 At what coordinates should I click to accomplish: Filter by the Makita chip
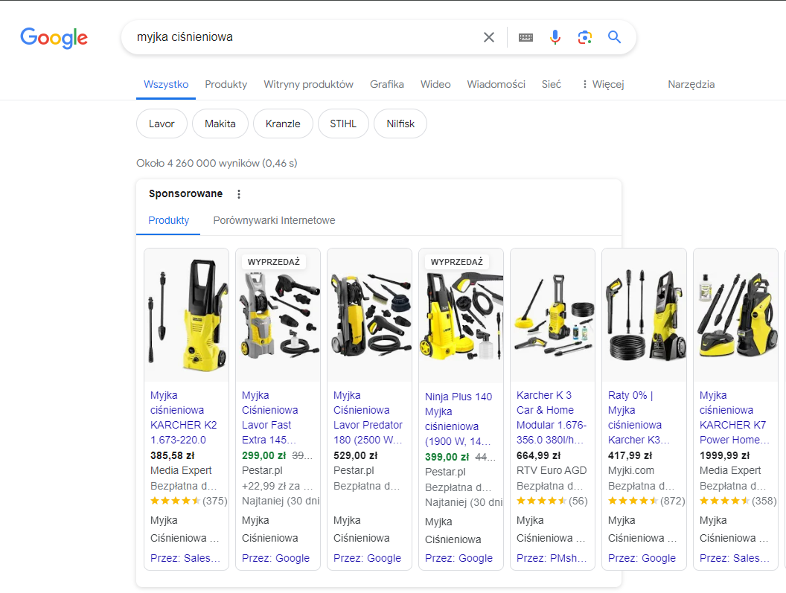[x=220, y=124]
